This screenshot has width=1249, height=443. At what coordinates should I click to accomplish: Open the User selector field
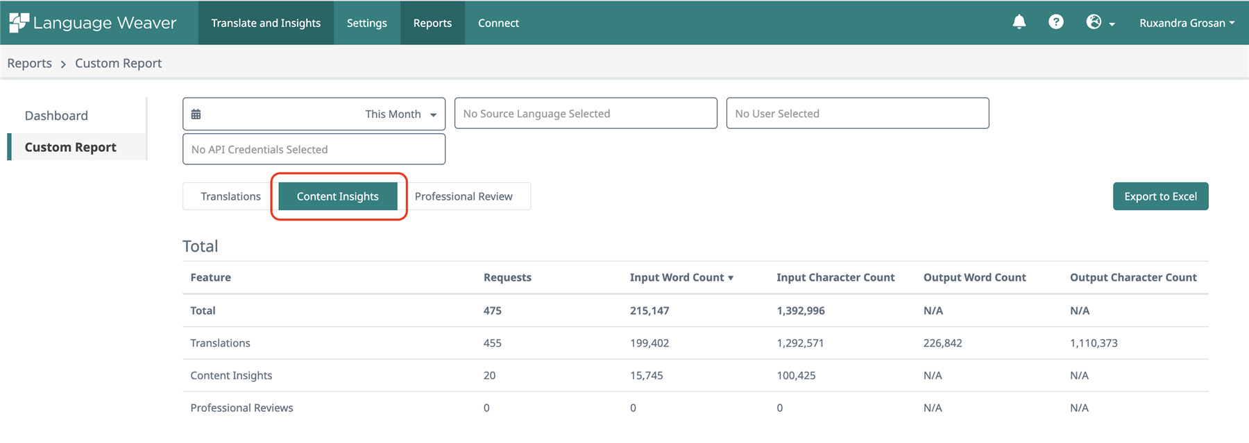[x=858, y=113]
